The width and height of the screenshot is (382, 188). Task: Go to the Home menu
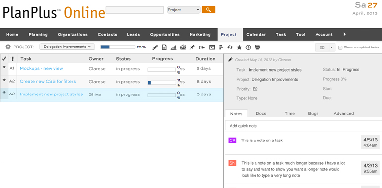(12, 35)
